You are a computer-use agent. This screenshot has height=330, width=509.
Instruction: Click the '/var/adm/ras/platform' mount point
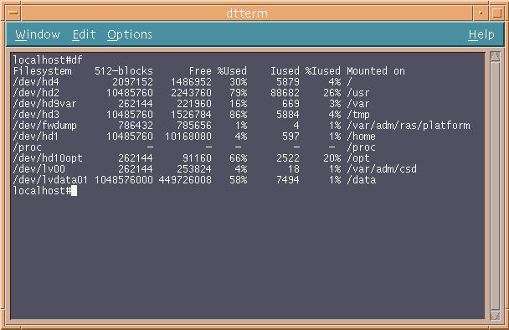[x=408, y=126]
